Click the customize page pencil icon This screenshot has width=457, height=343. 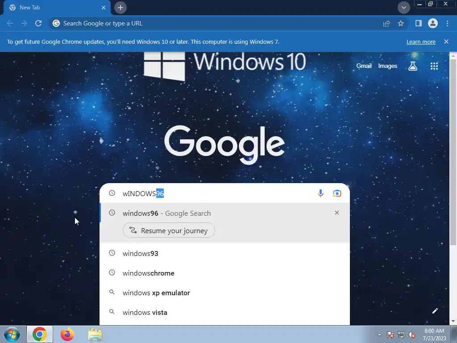tap(435, 311)
